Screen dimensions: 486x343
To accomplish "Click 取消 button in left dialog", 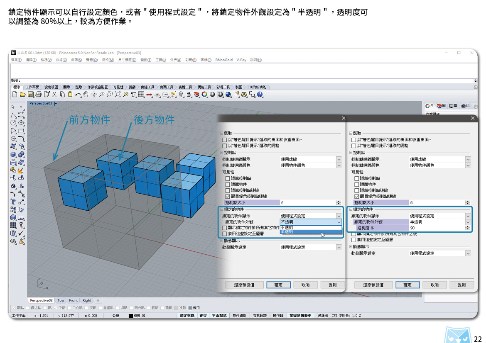I will [x=305, y=285].
